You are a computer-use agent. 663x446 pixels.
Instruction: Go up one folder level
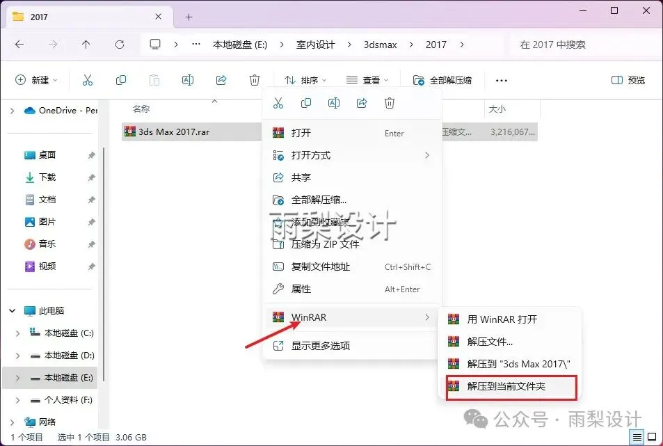click(86, 45)
